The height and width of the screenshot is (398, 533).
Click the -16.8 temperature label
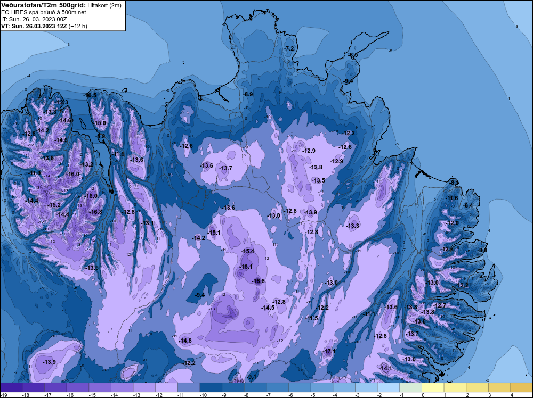click(x=95, y=212)
